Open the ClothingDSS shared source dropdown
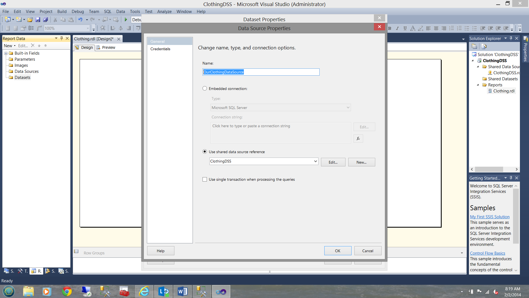 315,161
